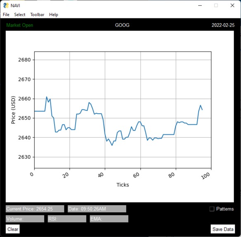Viewport: 241px width, 237px height.
Task: Click the 2680 y-axis tick label
Action: point(24,60)
